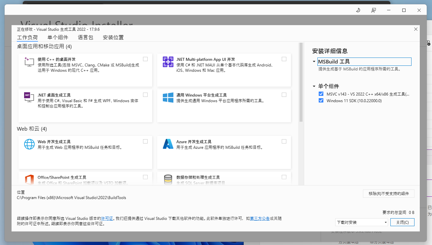Image resolution: width=432 pixels, height=245 pixels.
Task: Click the 安装详细信息 heading
Action: pos(330,51)
